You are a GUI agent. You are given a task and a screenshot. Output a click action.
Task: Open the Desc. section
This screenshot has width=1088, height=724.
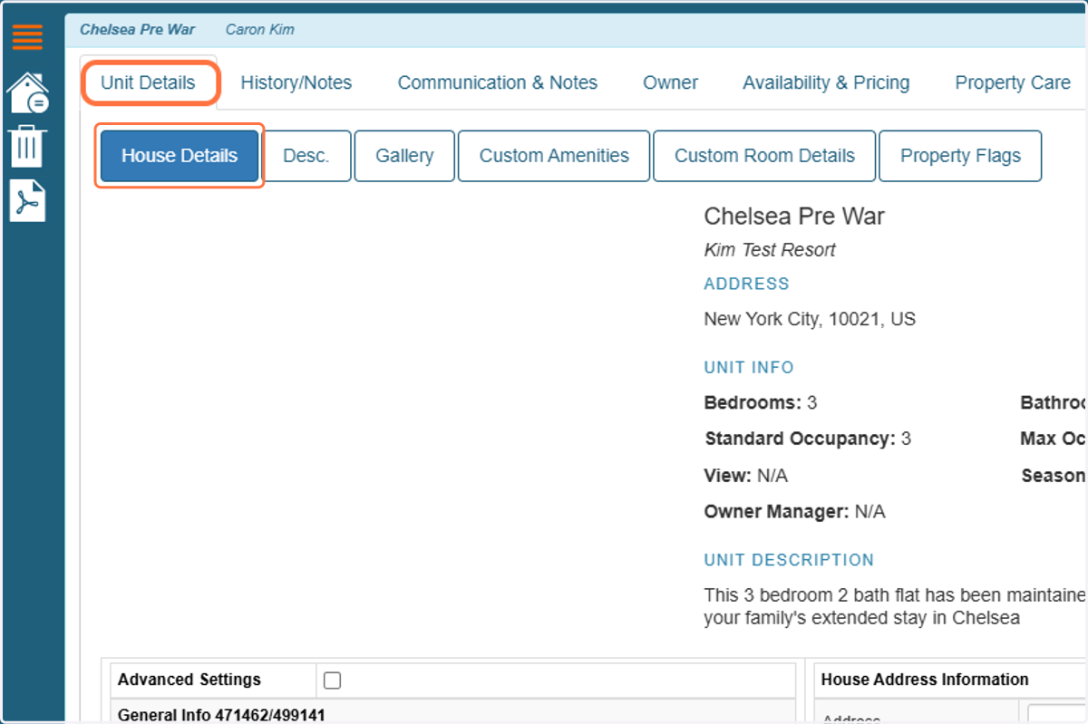click(306, 156)
